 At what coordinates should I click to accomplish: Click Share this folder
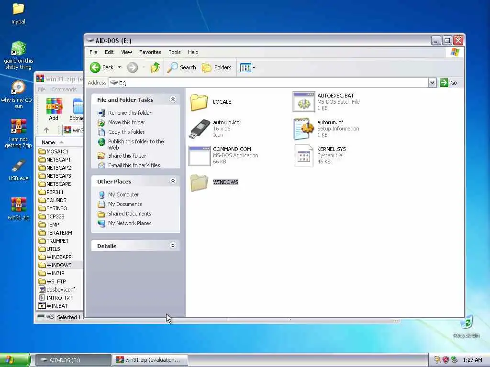point(127,156)
